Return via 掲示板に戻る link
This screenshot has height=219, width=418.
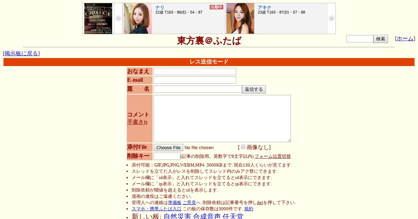click(x=21, y=53)
